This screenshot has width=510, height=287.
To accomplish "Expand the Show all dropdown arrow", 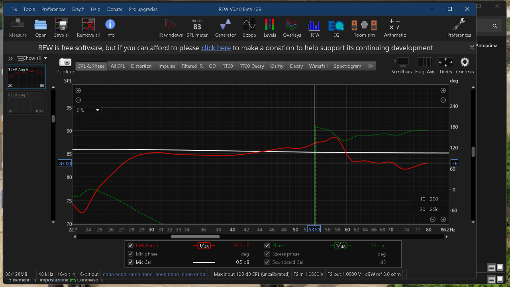I will pyautogui.click(x=45, y=58).
